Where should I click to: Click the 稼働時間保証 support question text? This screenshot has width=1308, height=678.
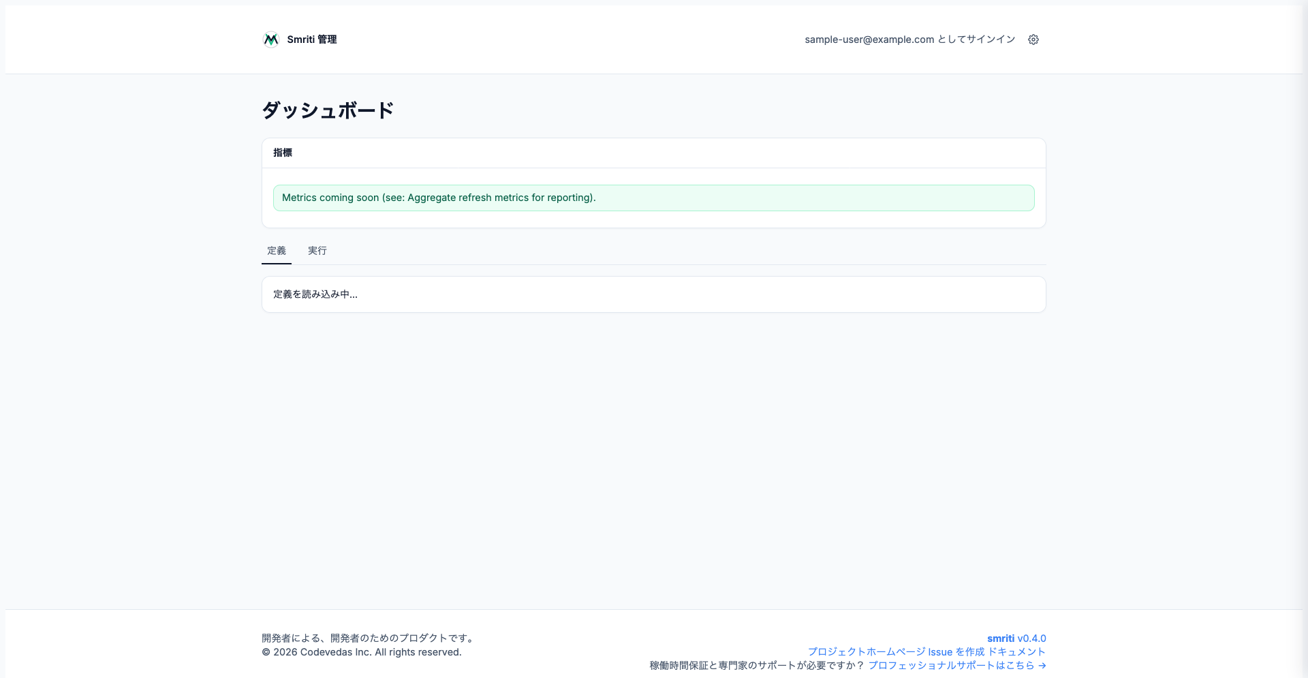pyautogui.click(x=756, y=666)
